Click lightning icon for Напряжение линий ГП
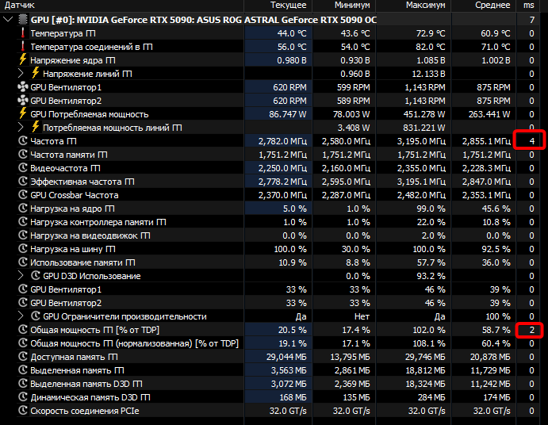The image size is (548, 425). (x=36, y=73)
